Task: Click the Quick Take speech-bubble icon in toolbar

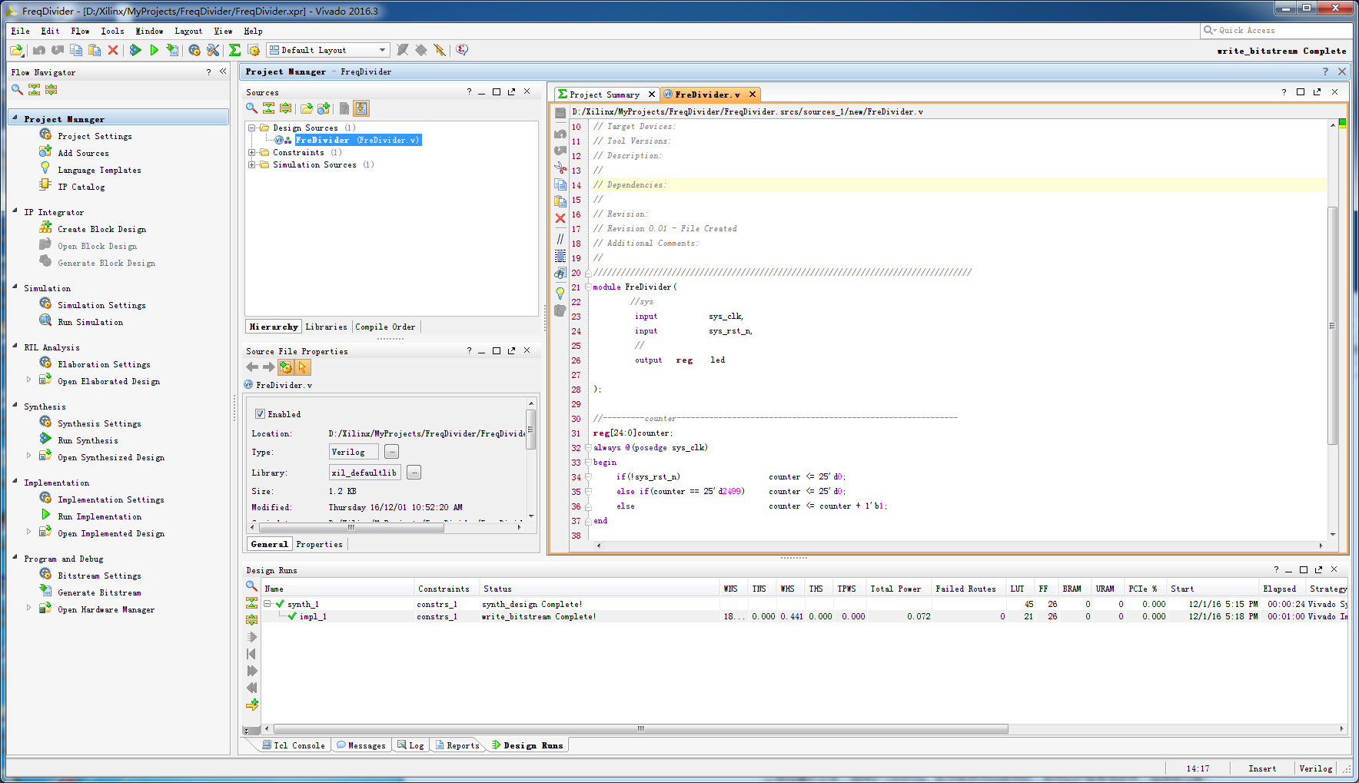Action: pyautogui.click(x=462, y=50)
